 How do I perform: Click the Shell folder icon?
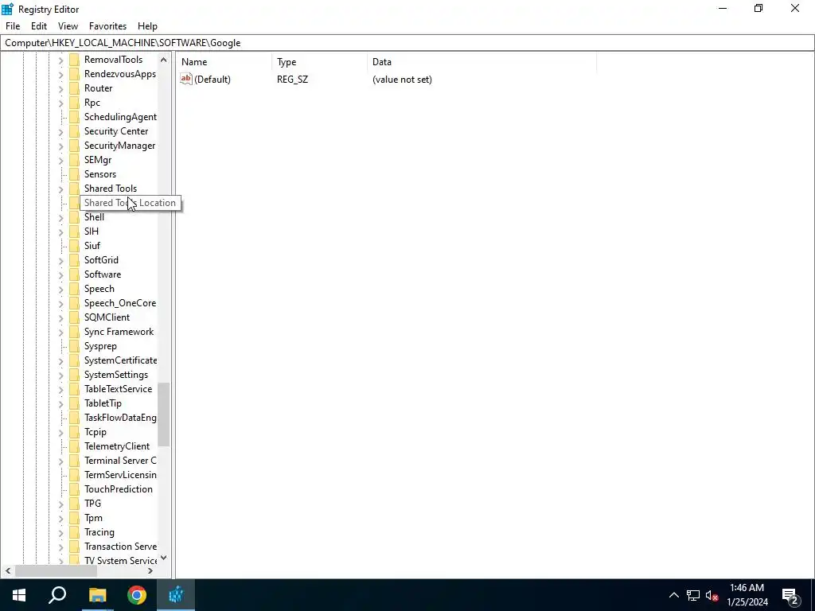click(74, 217)
